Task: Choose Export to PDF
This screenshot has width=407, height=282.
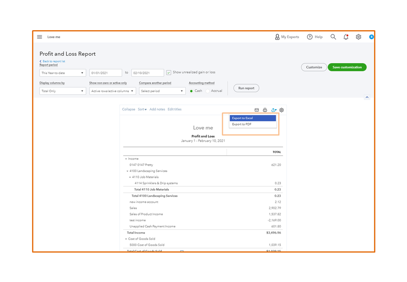Action: tap(253, 124)
